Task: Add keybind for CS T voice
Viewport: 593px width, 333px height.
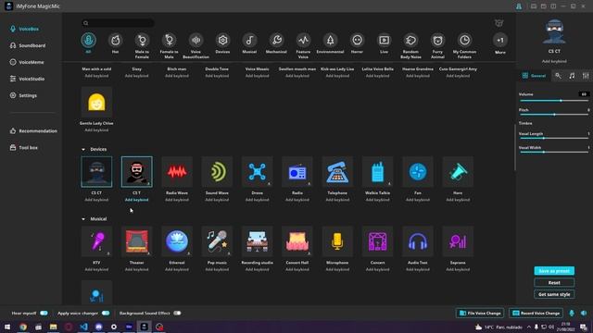Action: click(x=136, y=200)
